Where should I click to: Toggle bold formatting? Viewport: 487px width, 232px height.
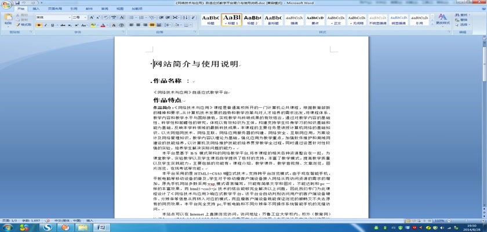[x=39, y=25]
